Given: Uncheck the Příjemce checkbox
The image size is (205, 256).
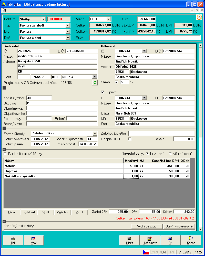Looking at the screenshot, I should click(x=103, y=92).
